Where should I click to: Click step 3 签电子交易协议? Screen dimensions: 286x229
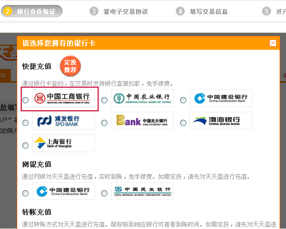[119, 11]
